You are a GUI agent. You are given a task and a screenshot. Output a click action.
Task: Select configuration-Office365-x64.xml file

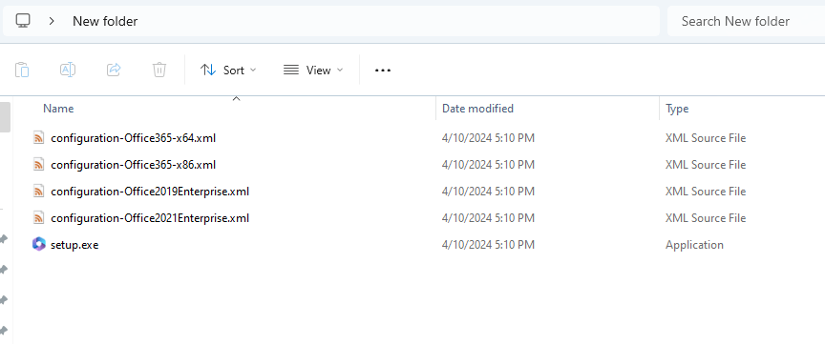tap(133, 138)
